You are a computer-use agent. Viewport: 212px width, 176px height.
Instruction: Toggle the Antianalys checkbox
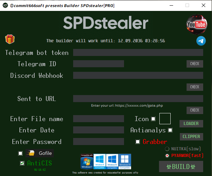click(170, 130)
